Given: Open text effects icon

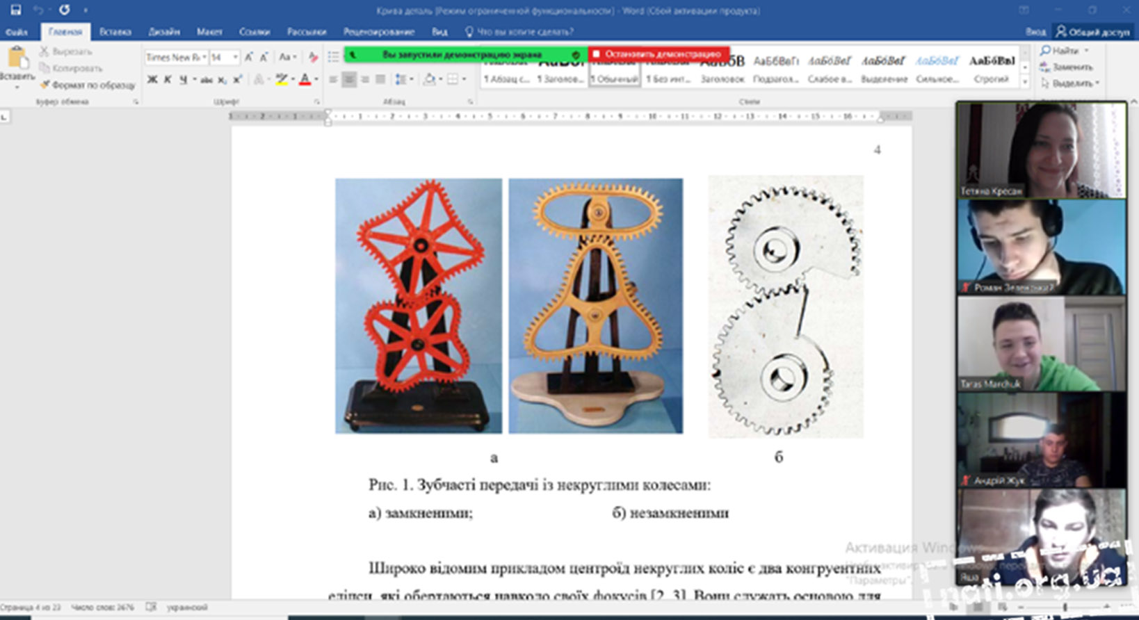Looking at the screenshot, I should click(x=259, y=80).
